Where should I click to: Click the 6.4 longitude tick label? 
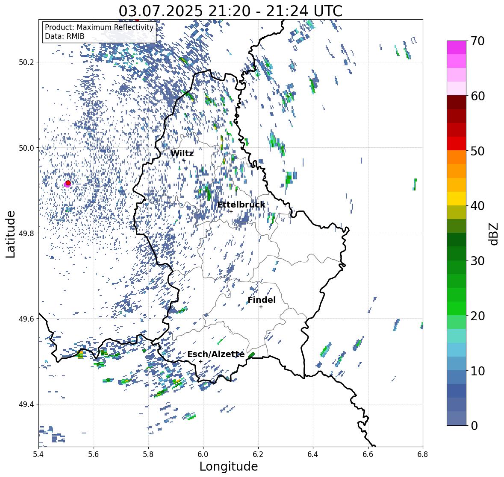(x=313, y=454)
